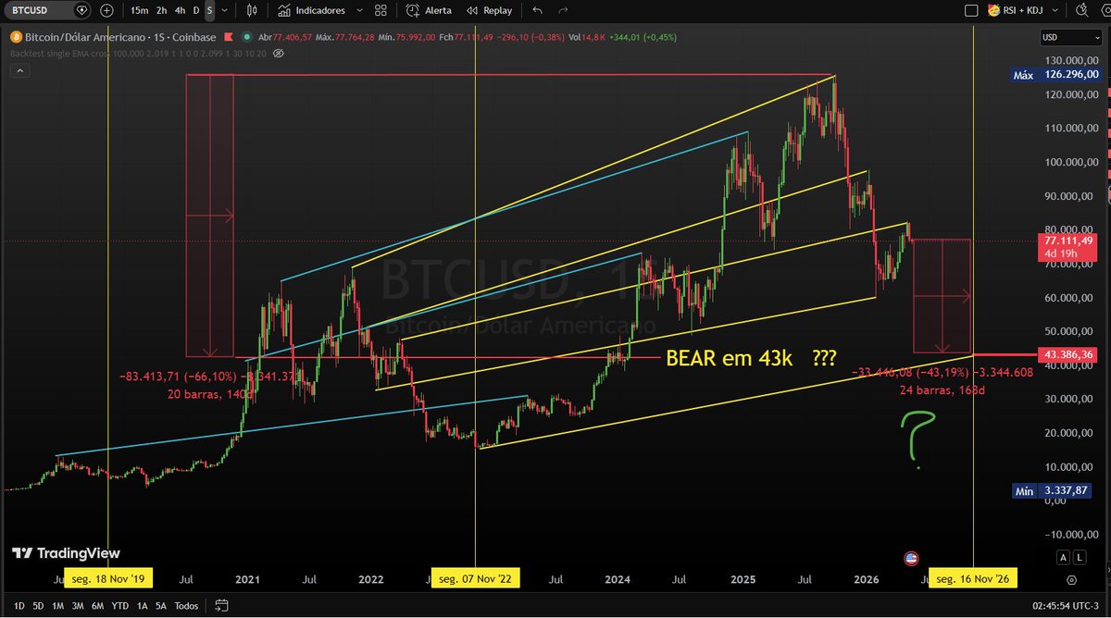Switch to the 4h timeframe
1111x618 pixels.
coord(180,10)
